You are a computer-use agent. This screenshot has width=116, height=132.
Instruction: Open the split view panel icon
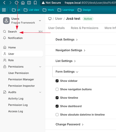point(29,3)
